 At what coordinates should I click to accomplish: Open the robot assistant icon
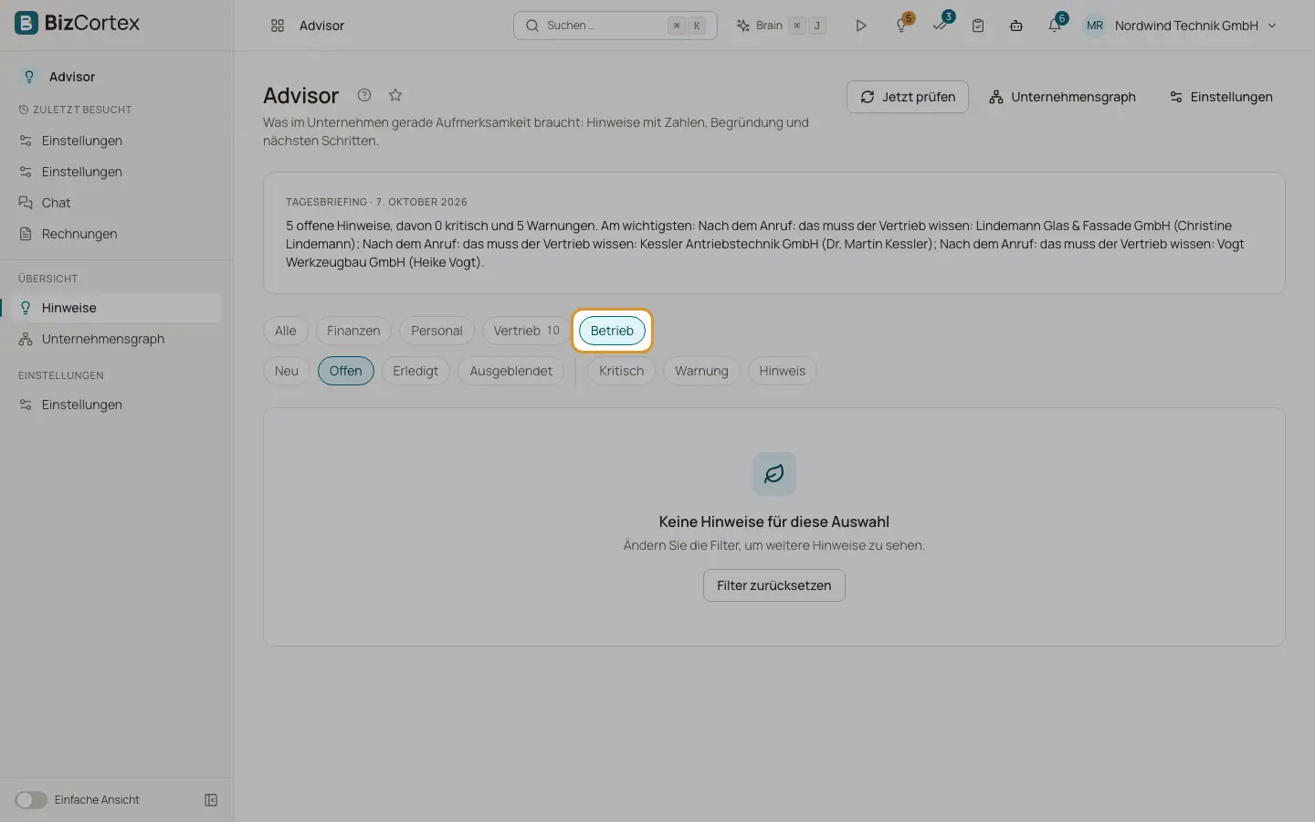coord(1016,26)
